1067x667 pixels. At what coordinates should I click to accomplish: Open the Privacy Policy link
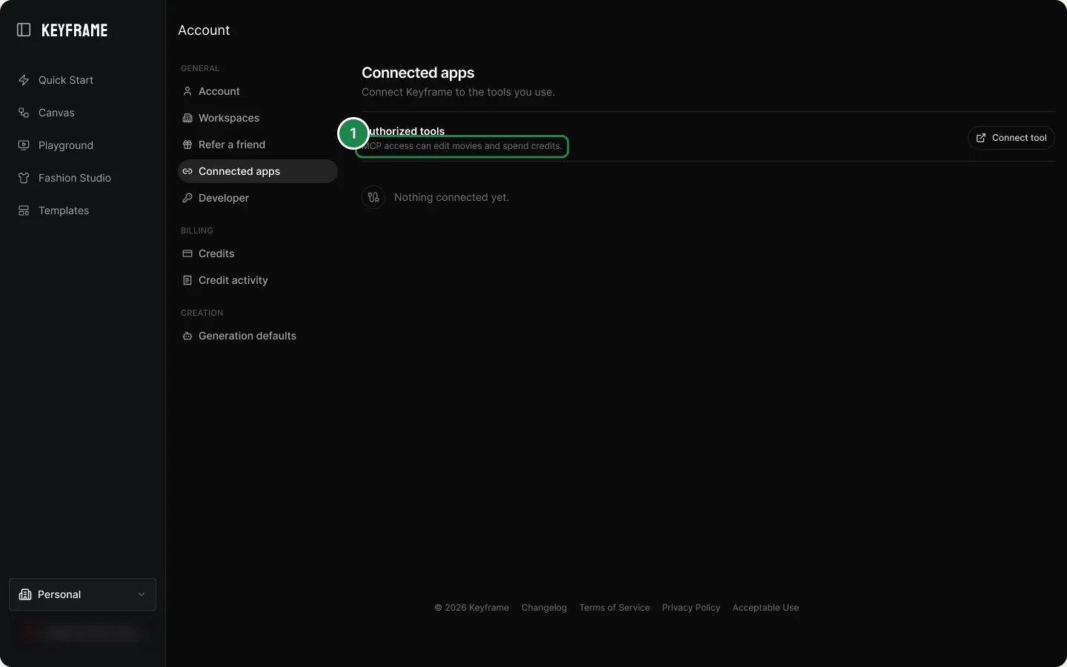691,608
